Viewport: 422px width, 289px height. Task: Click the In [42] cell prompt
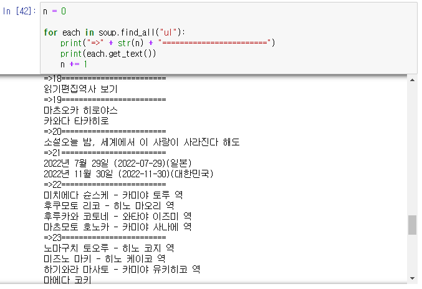click(19, 11)
